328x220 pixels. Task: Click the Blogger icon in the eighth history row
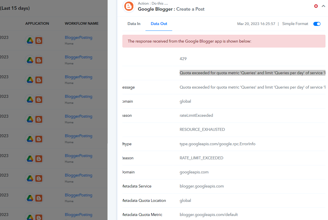coord(39,178)
